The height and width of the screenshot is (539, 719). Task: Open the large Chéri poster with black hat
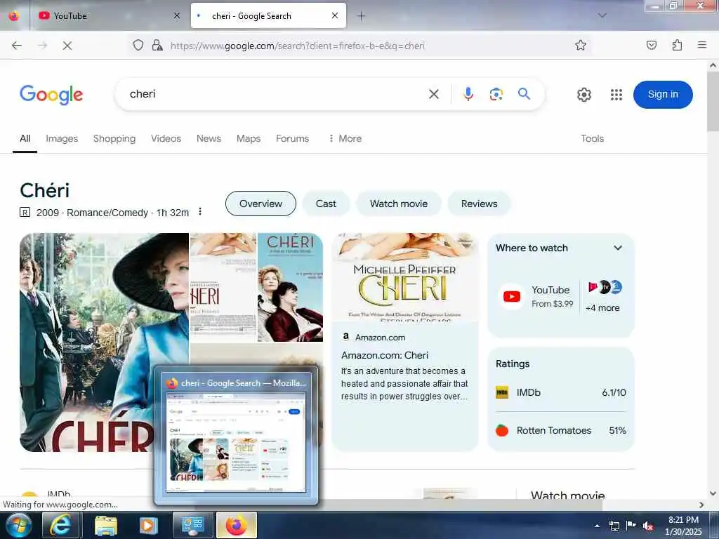click(104, 321)
